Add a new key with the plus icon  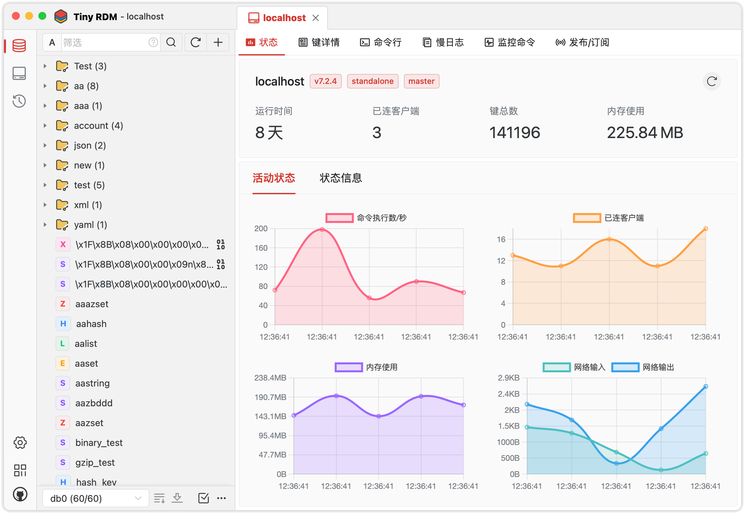pos(218,42)
